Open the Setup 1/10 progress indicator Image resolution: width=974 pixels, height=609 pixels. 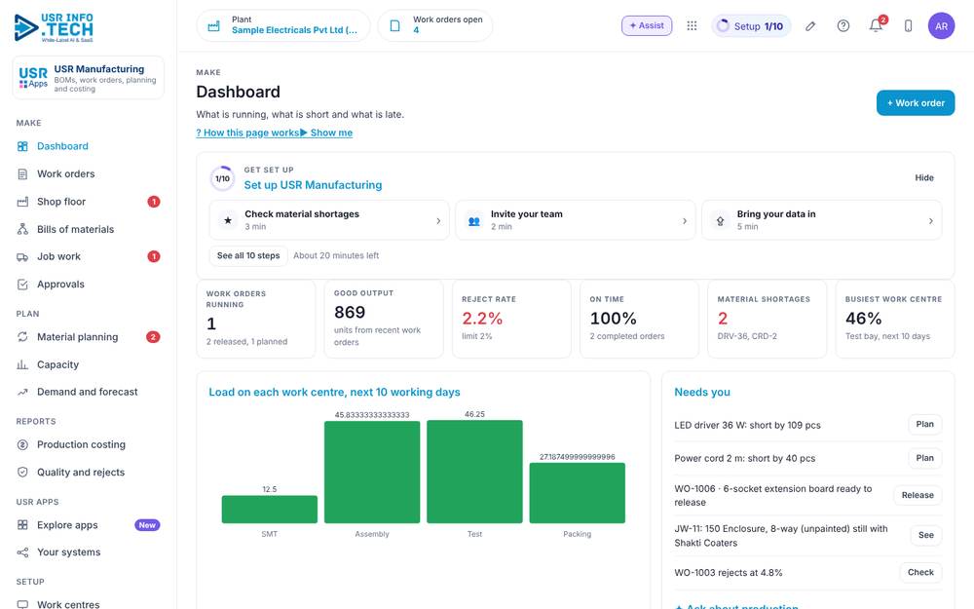751,26
